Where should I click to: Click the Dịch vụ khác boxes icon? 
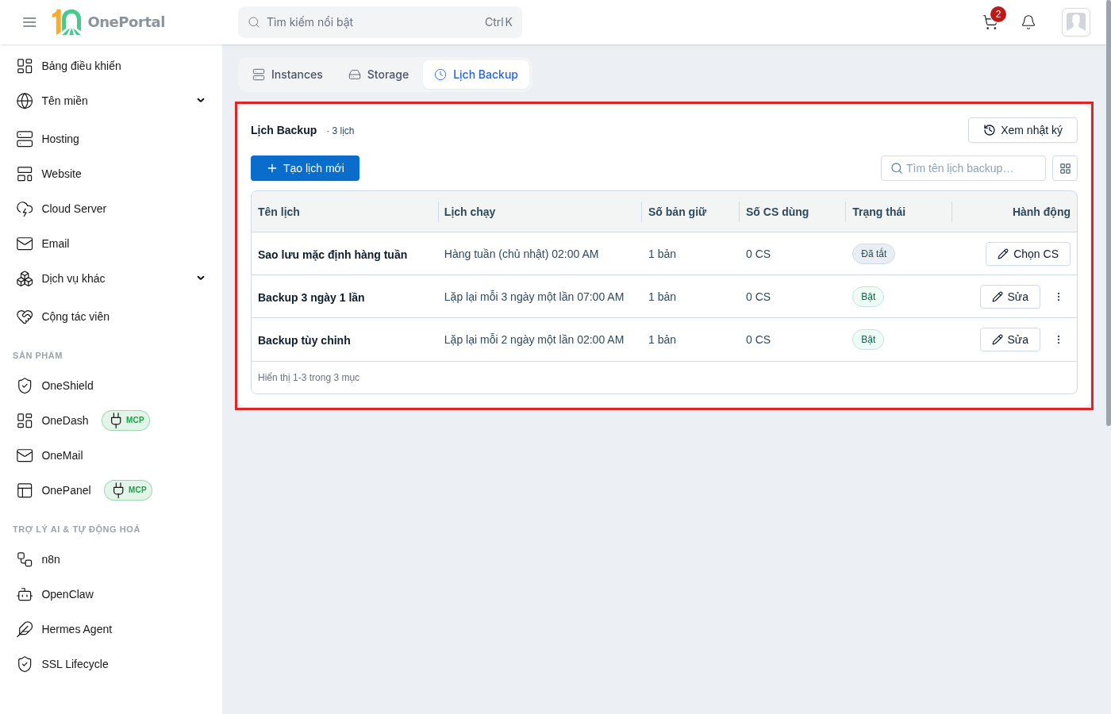pos(25,278)
